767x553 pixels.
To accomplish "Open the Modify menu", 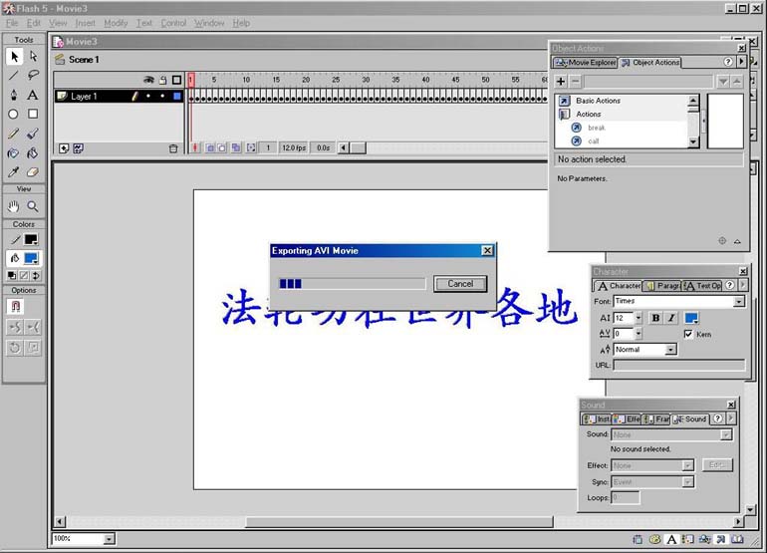I will point(116,23).
